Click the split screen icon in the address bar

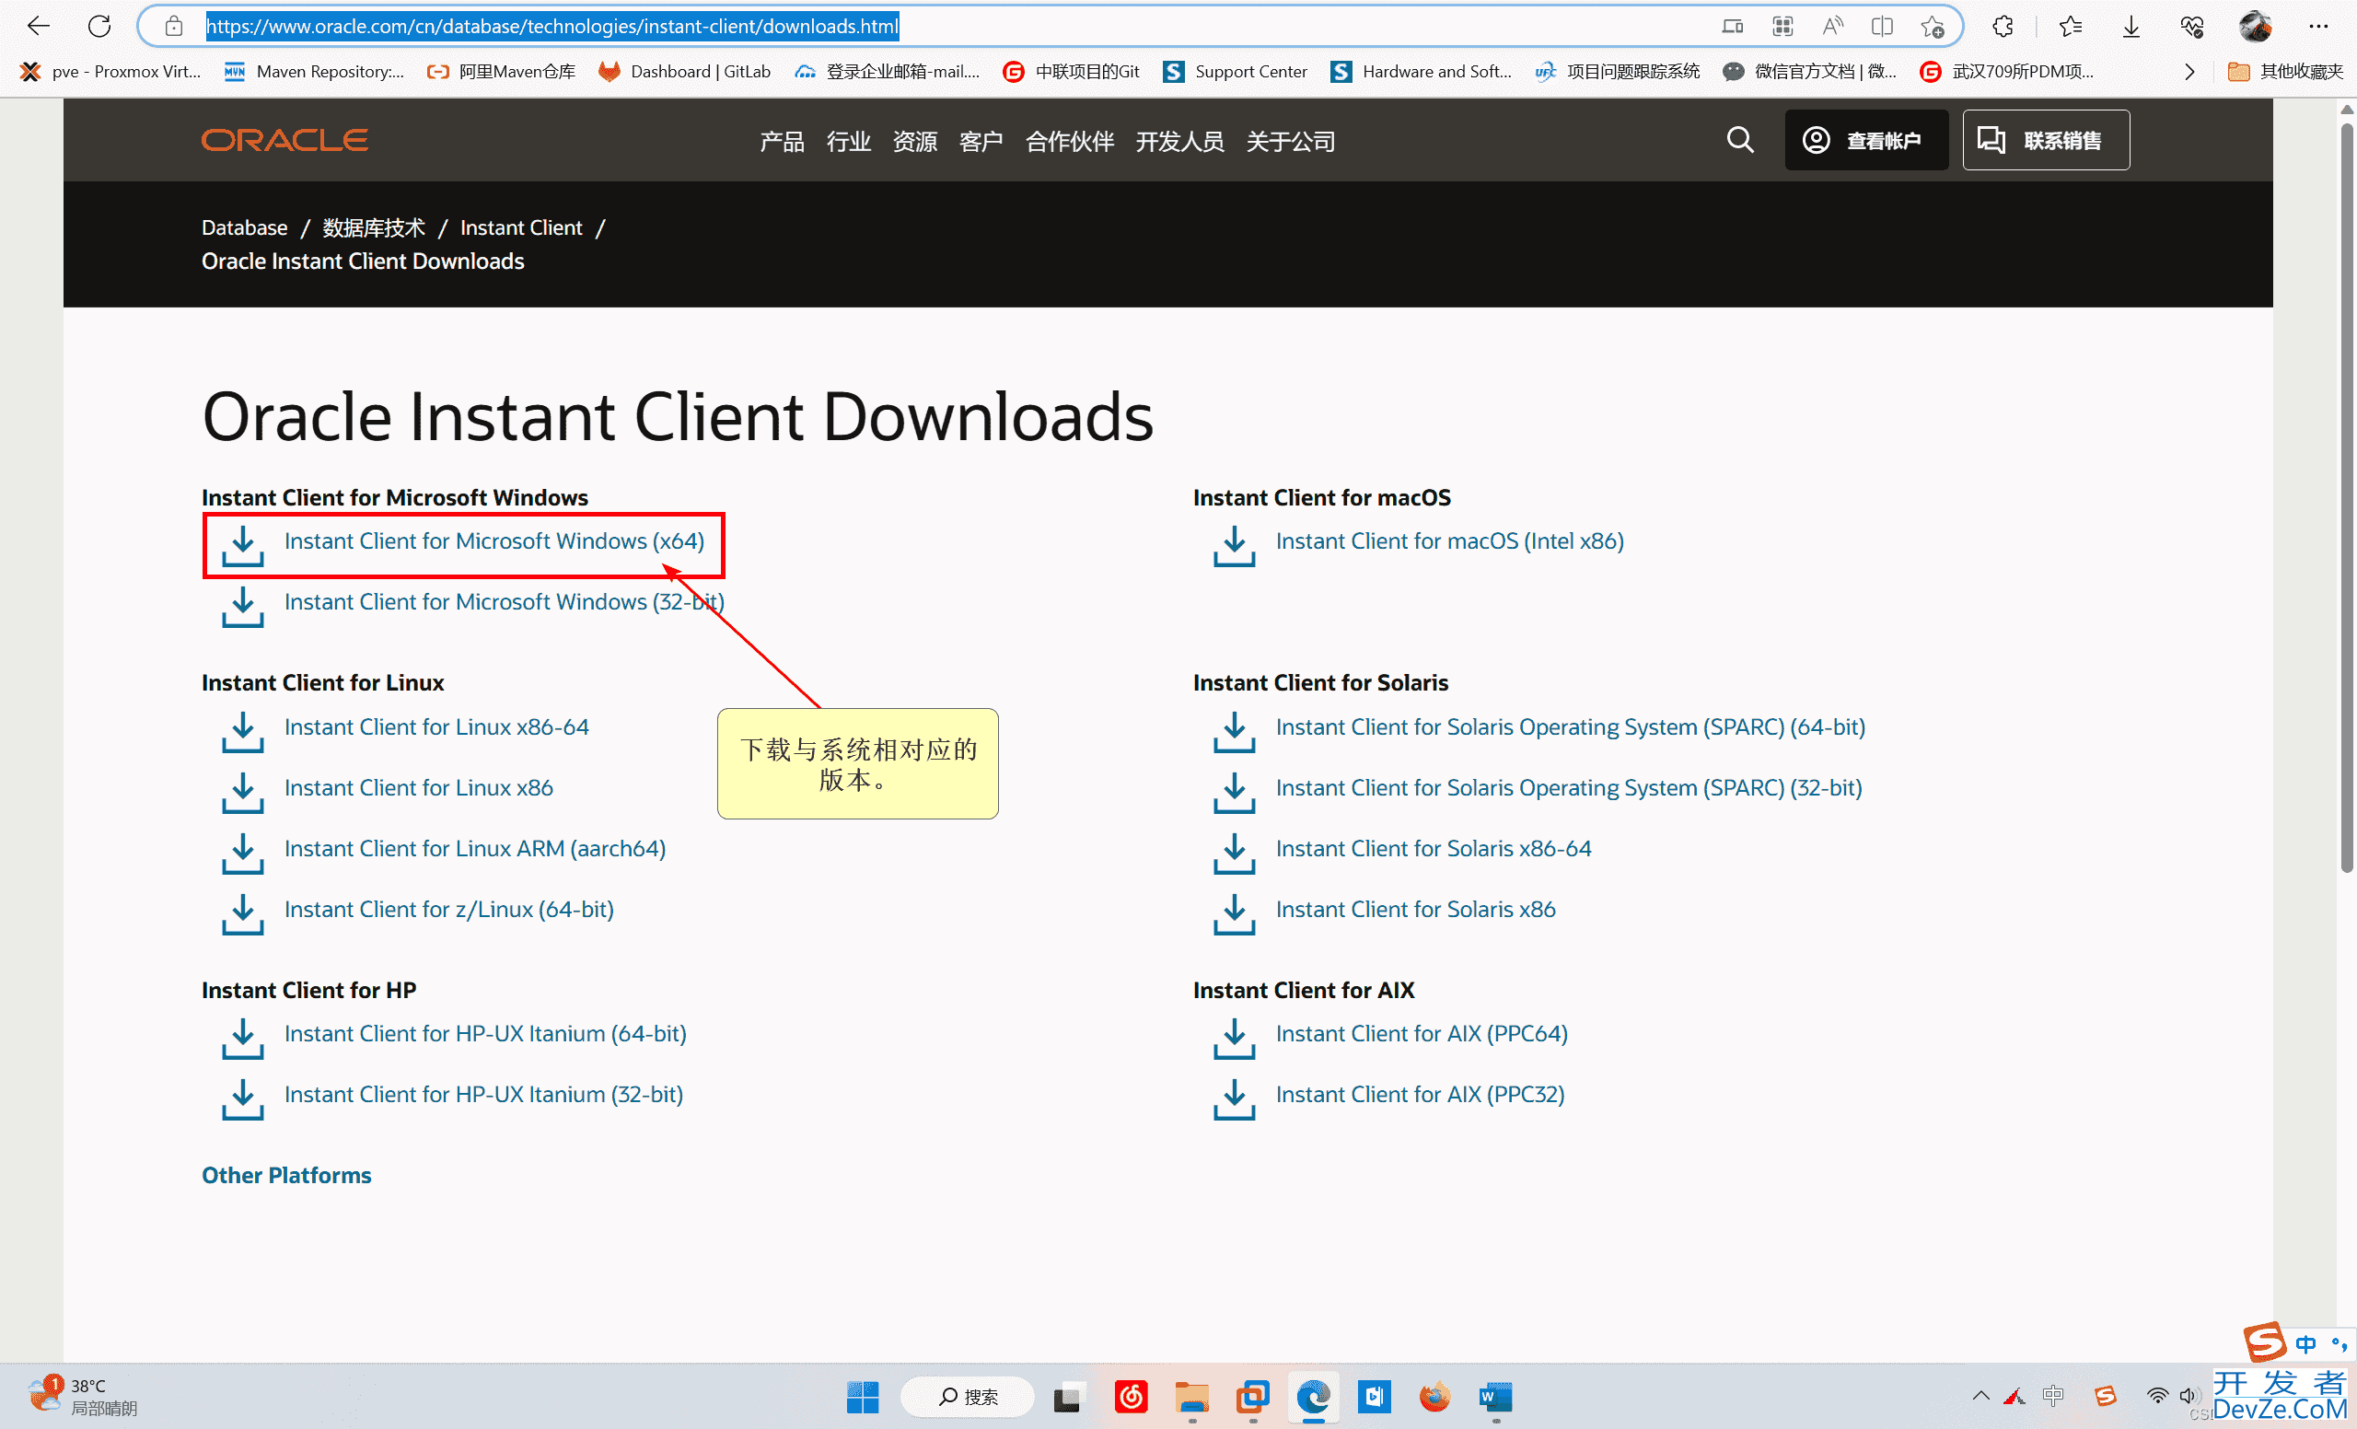coord(1882,26)
